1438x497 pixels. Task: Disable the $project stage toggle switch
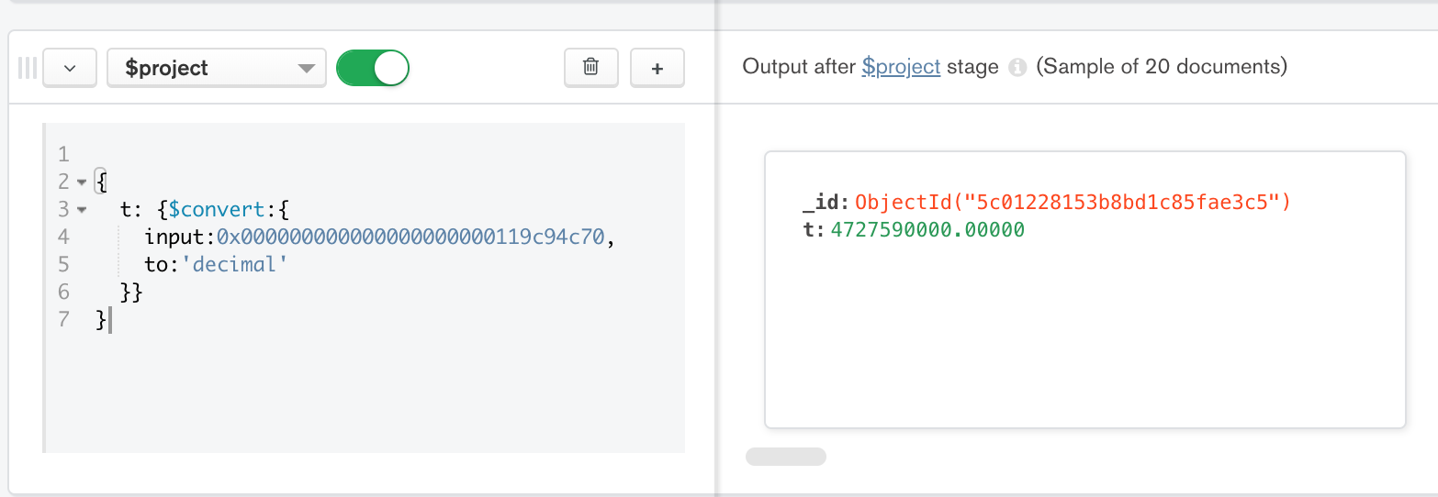[x=372, y=68]
